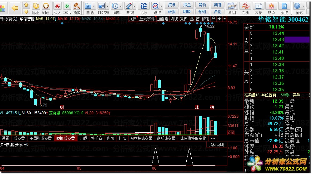312x174 pixels.
Task: Expand the F10/F9 dropdown arrow
Action: (108, 6)
